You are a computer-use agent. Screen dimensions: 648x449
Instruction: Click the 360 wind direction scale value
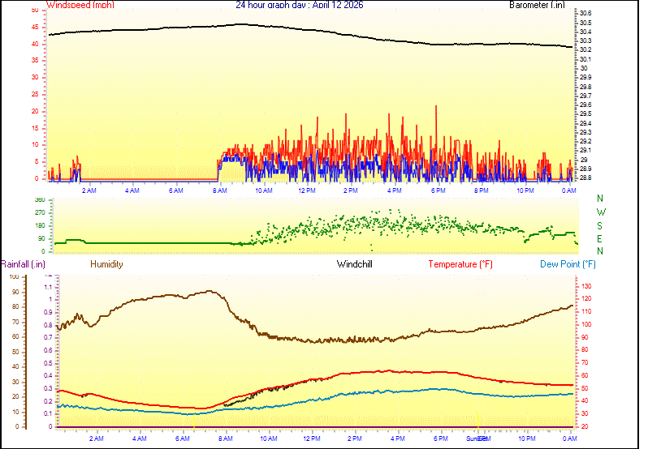click(40, 199)
